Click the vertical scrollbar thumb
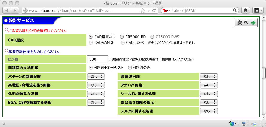266x127 pixels. (x=264, y=73)
